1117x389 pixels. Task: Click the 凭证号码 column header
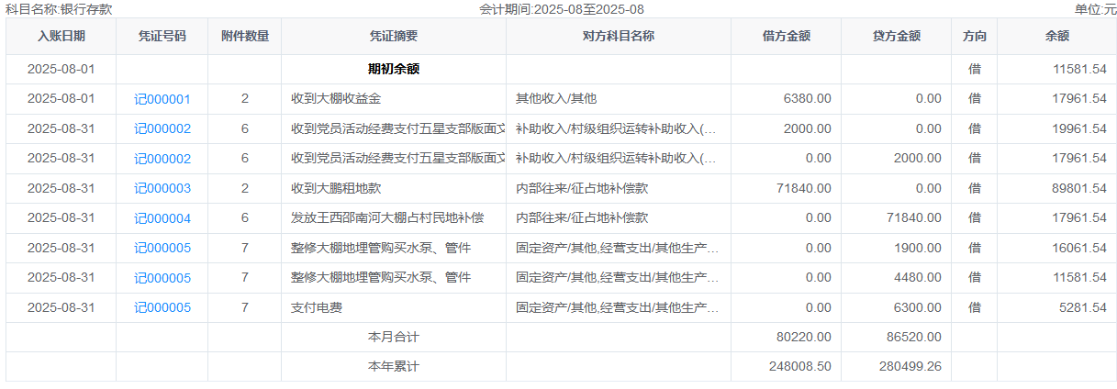point(162,37)
